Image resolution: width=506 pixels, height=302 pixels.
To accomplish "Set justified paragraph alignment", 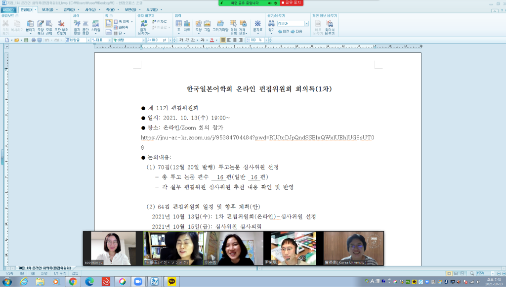I will tap(223, 41).
